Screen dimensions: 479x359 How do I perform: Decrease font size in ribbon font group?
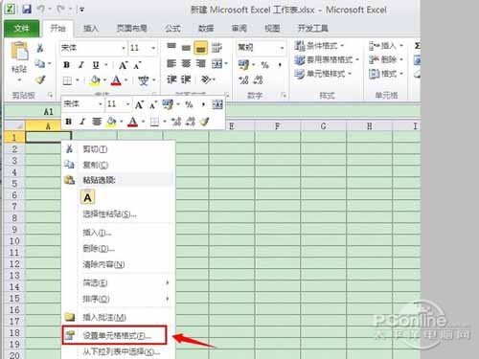(137, 65)
